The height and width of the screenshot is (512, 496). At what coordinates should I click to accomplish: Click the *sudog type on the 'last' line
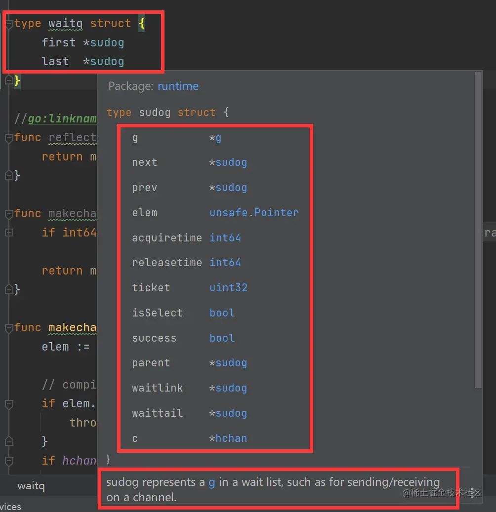[104, 62]
